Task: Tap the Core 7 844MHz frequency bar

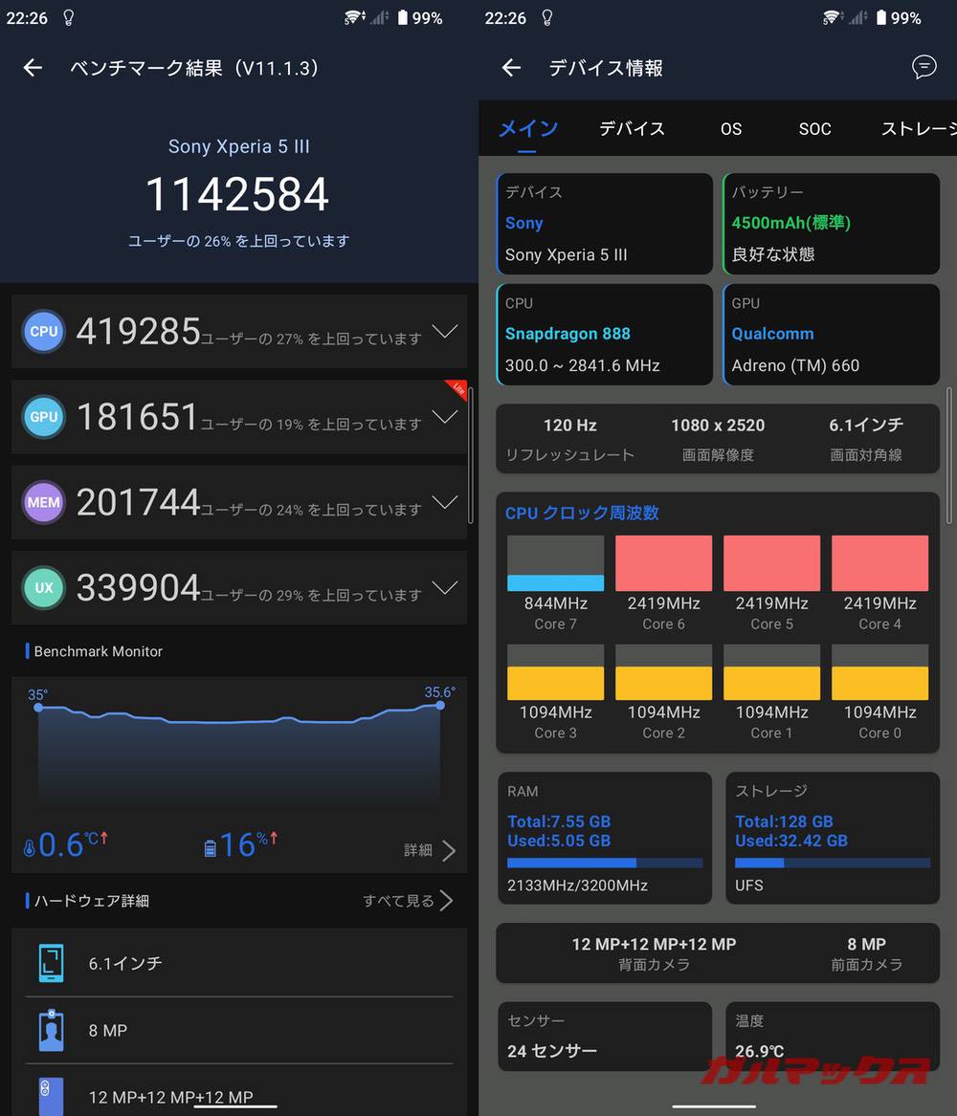Action: [x=555, y=563]
